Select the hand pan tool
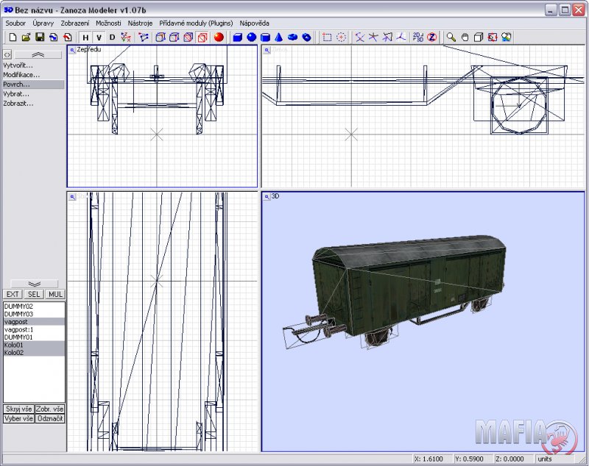This screenshot has width=589, height=466. (x=465, y=37)
